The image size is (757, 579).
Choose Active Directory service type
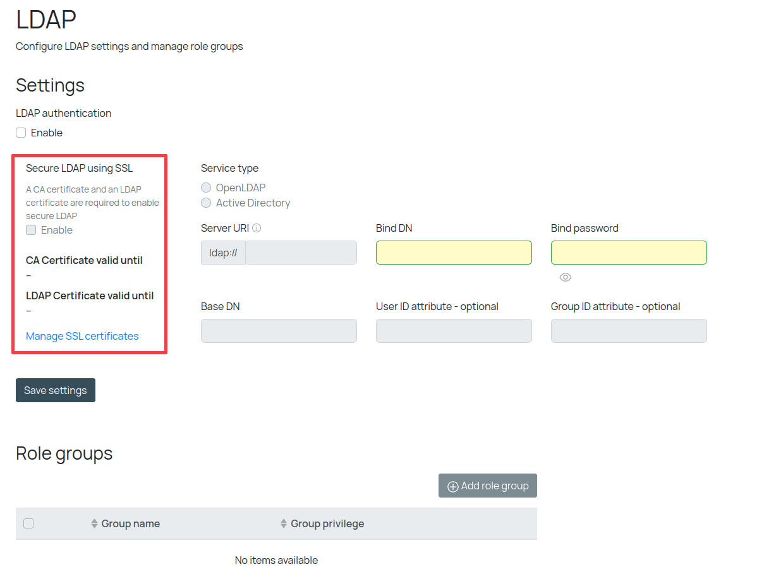(206, 203)
